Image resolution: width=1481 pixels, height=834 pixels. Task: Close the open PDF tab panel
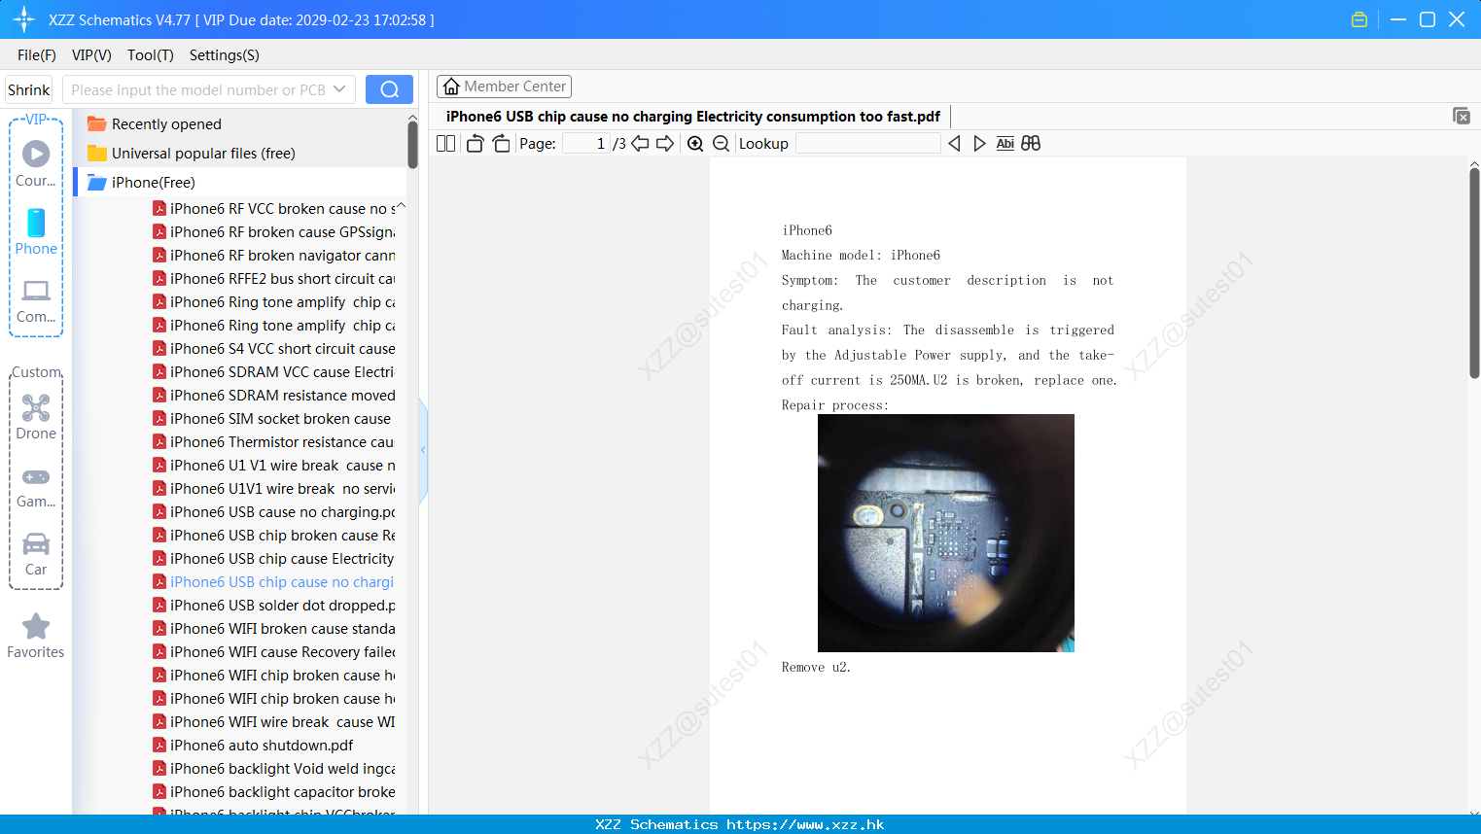1461,116
